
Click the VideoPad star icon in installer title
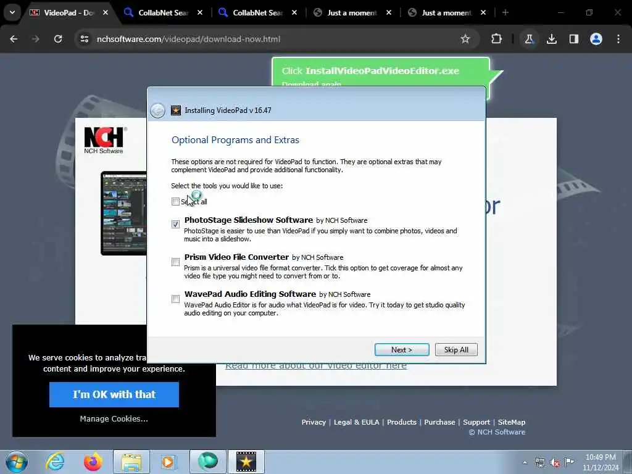176,110
